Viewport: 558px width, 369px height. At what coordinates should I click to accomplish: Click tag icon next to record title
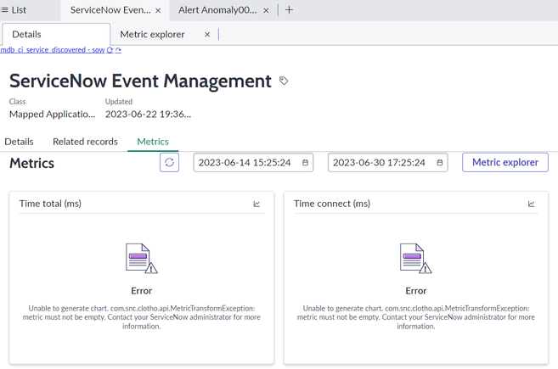tap(284, 81)
